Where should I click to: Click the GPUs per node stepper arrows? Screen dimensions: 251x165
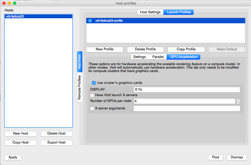tap(238, 101)
